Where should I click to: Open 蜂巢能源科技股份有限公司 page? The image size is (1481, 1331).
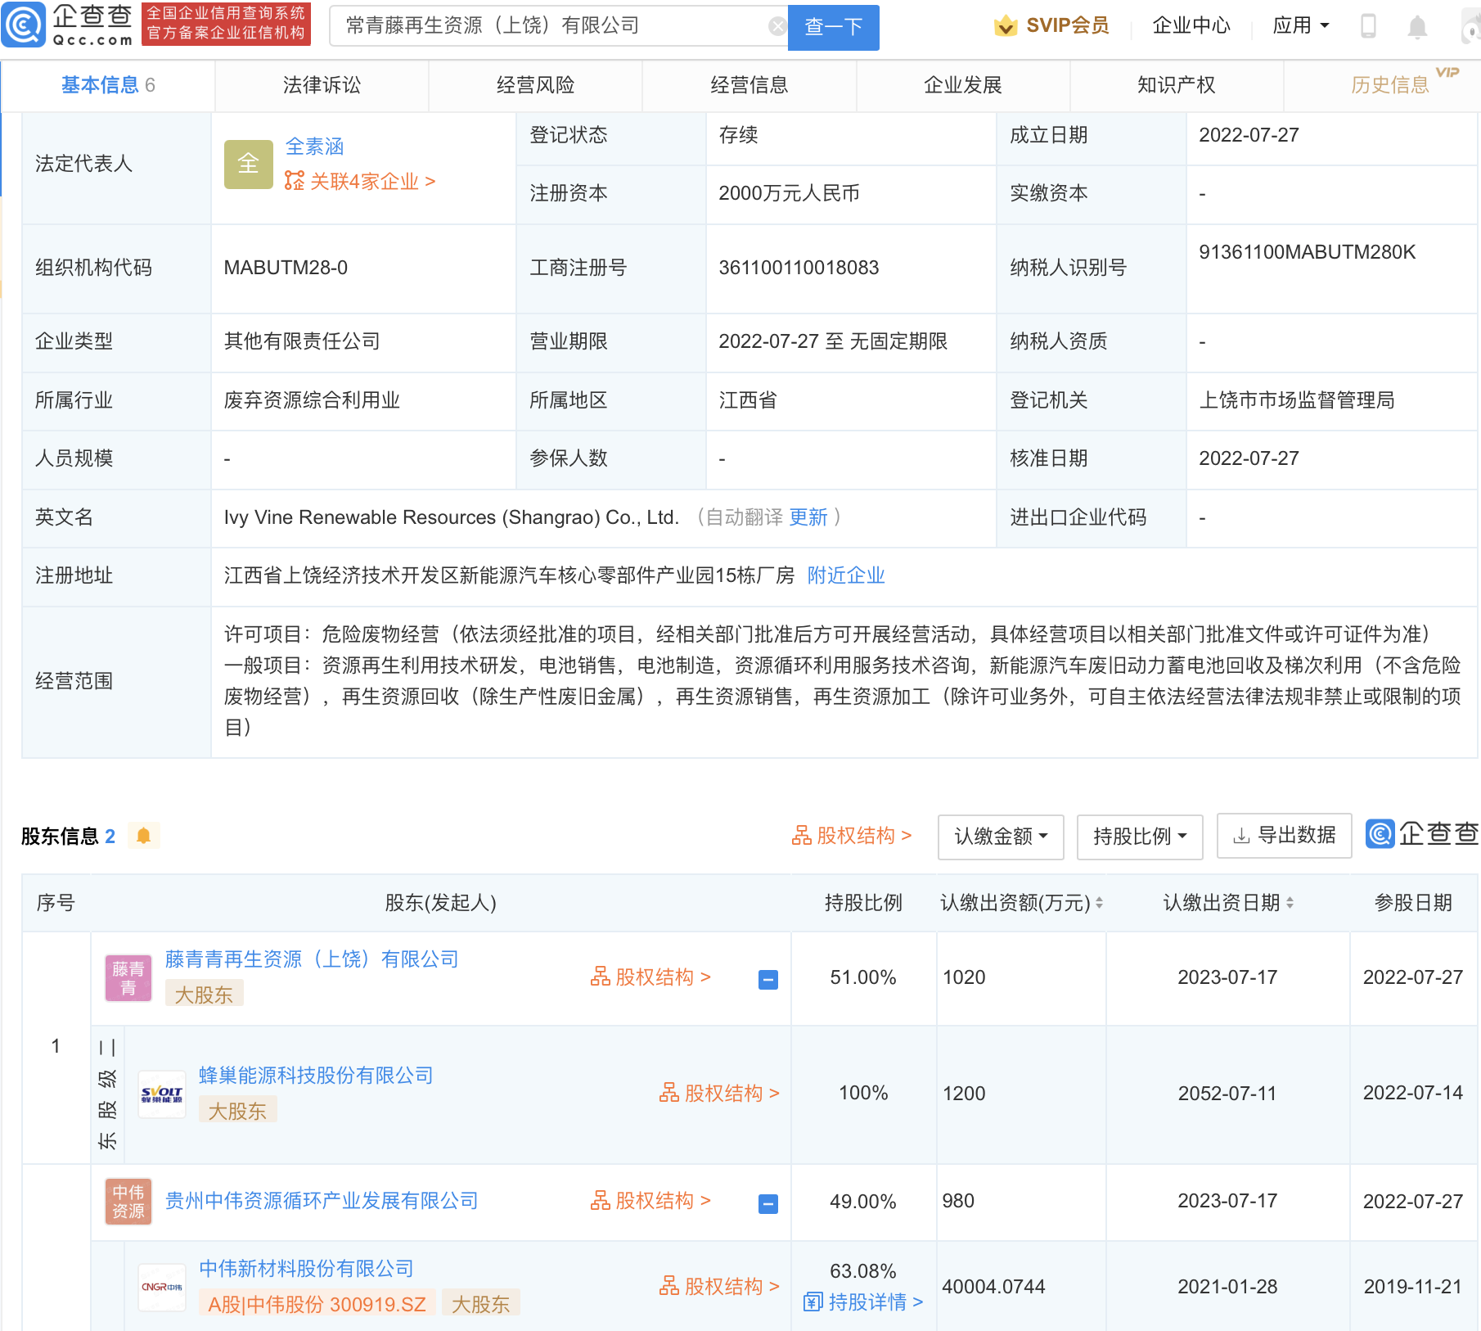click(316, 1076)
